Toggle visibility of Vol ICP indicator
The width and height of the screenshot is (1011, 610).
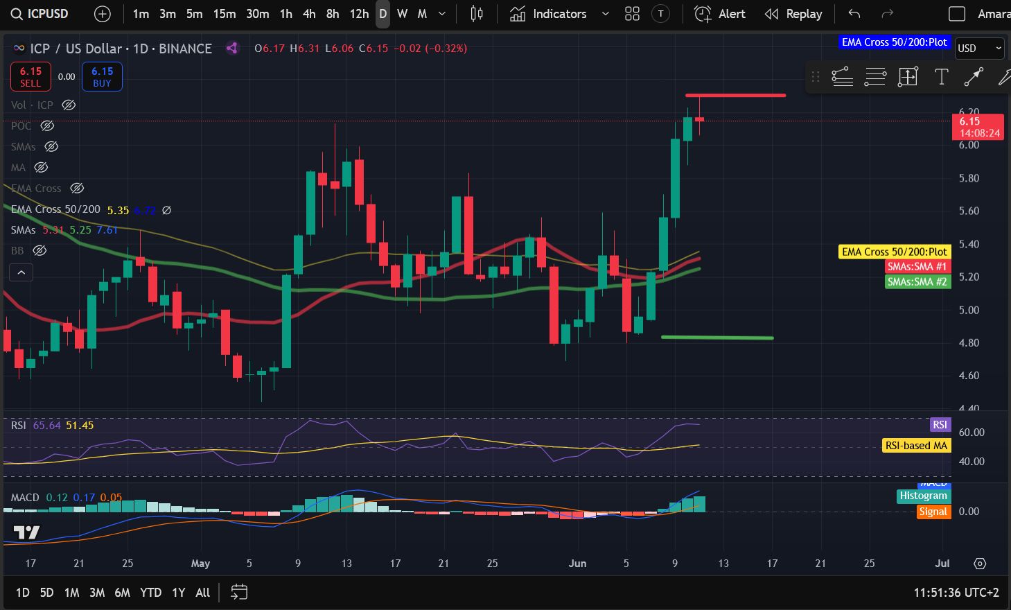click(69, 105)
